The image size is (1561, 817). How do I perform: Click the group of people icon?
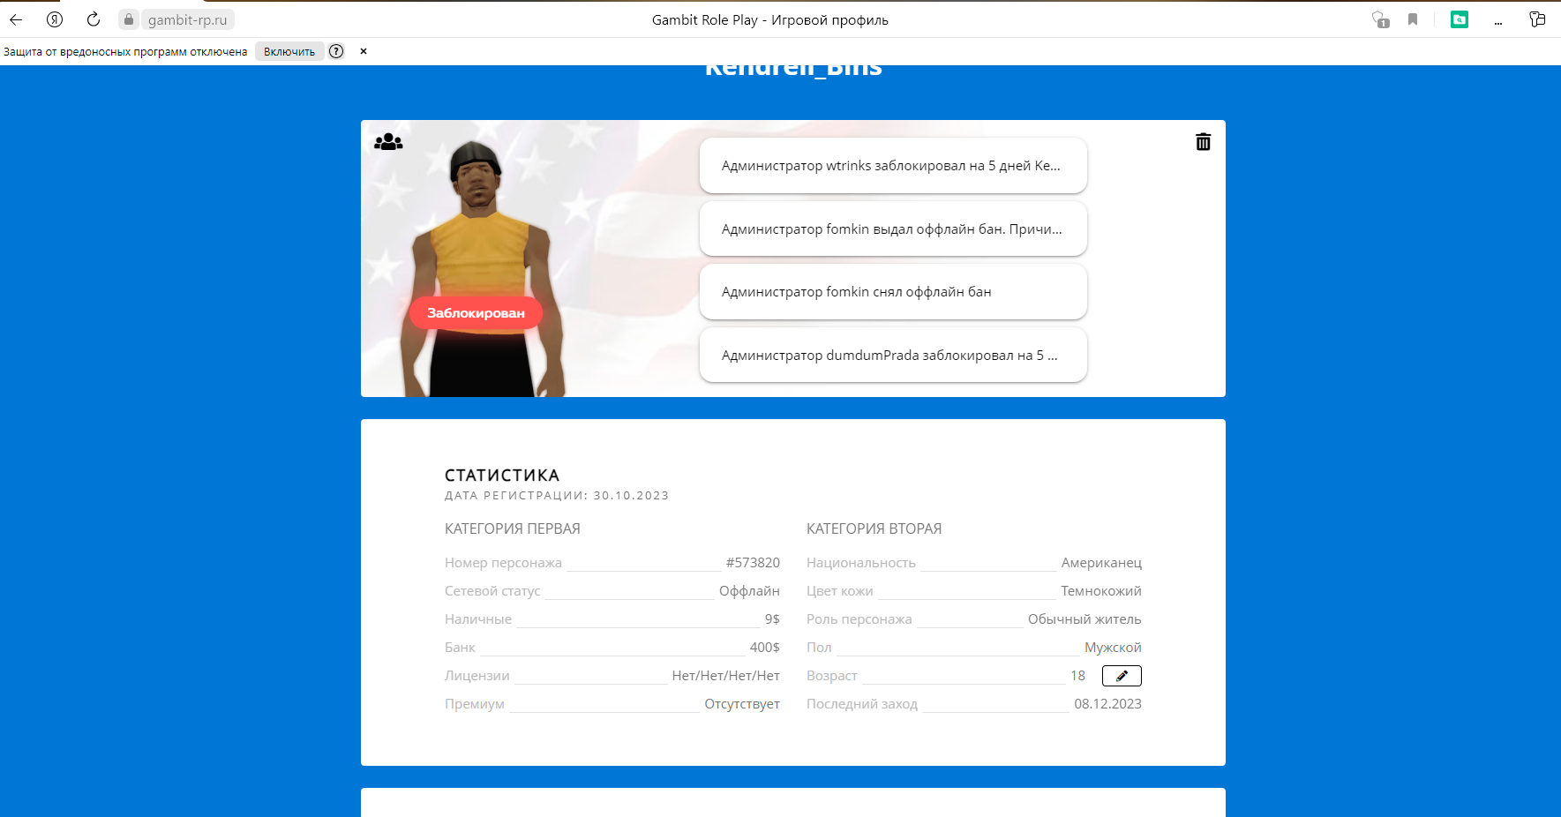[388, 142]
